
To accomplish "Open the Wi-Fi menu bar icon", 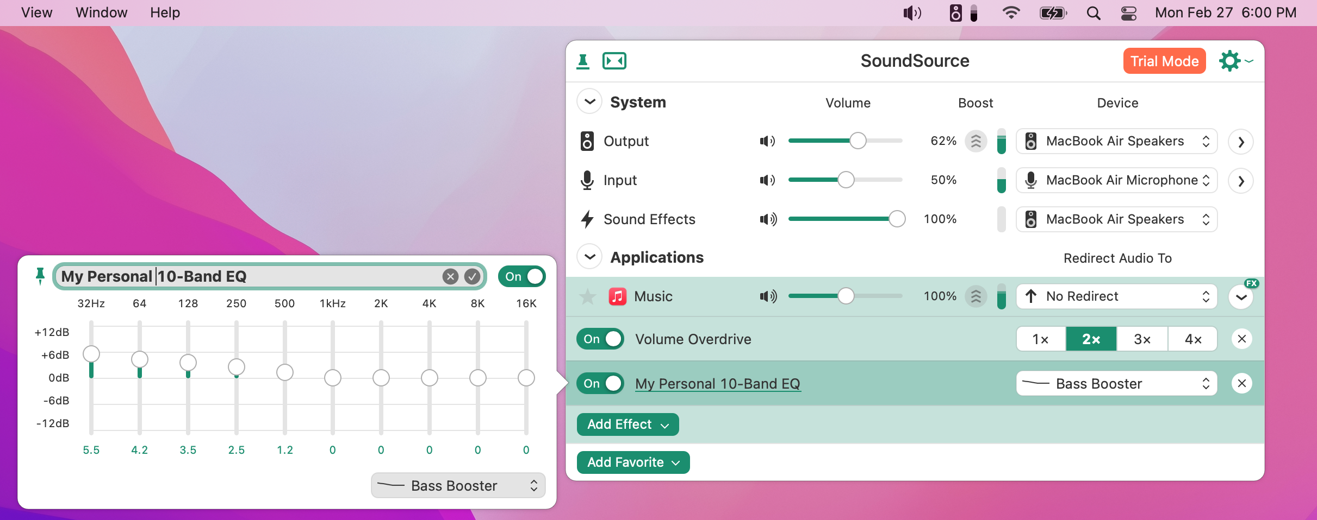I will tap(1011, 12).
